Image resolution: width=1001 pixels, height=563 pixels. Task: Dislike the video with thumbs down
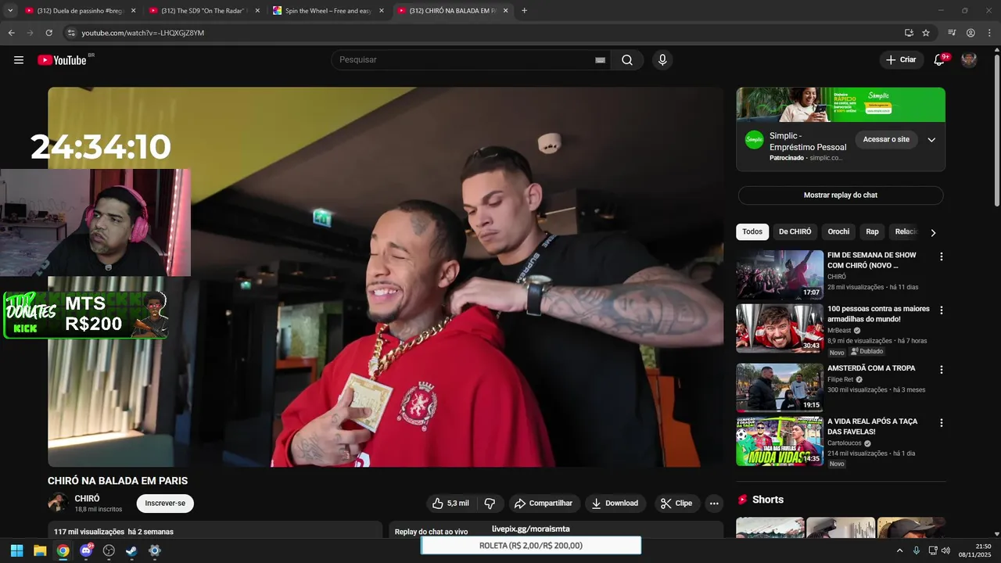[490, 504]
